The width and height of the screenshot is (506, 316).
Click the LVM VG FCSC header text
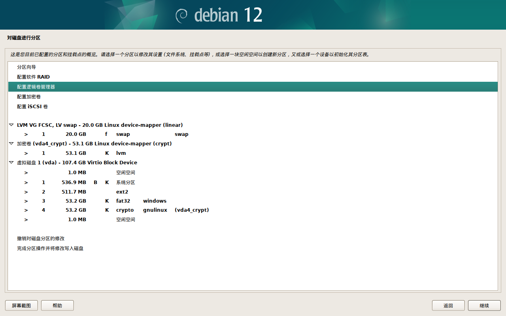pos(100,125)
